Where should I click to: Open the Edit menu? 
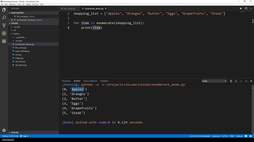pyautogui.click(x=6, y=4)
